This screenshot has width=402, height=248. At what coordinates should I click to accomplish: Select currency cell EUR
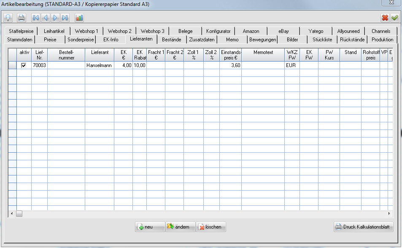[x=292, y=65]
